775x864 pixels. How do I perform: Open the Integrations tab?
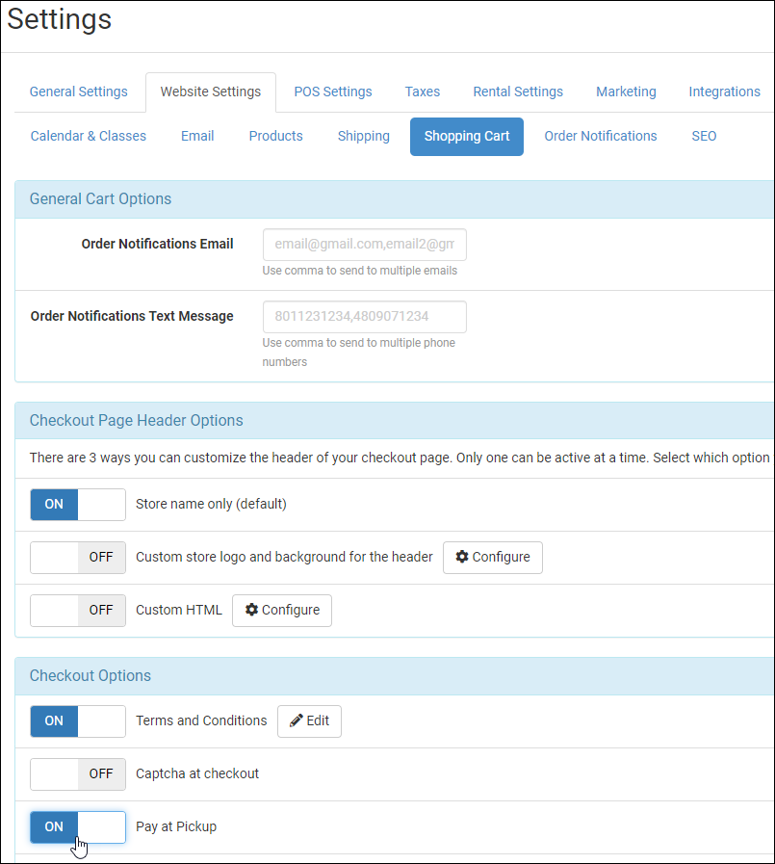click(724, 92)
